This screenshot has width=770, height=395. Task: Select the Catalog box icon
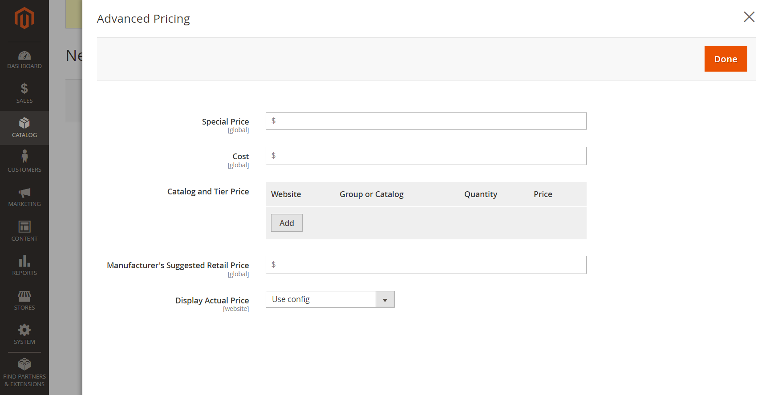24,123
